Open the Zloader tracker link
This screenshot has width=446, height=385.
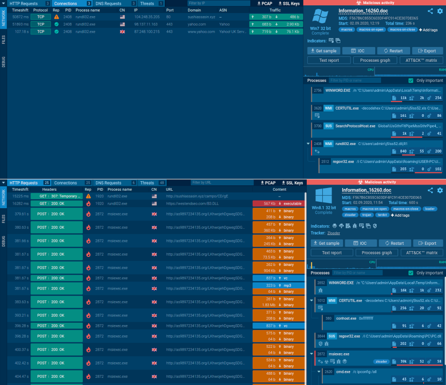(x=333, y=233)
